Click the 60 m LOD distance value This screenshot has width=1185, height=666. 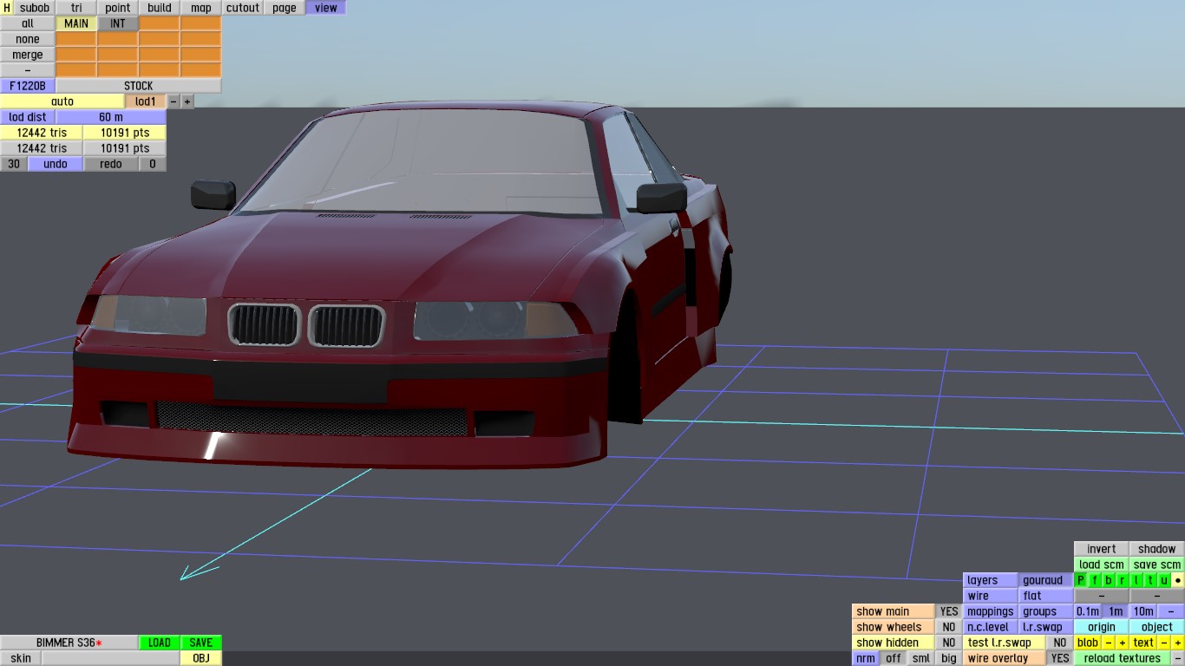(111, 117)
